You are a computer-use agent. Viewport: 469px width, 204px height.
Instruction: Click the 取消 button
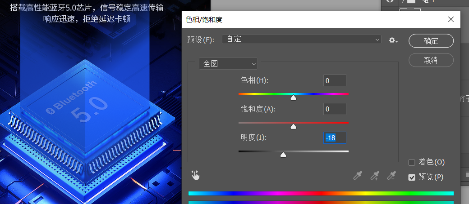431,60
